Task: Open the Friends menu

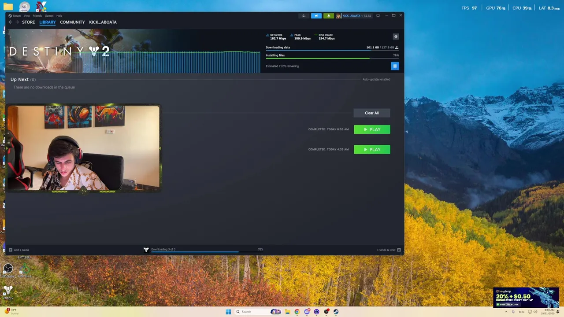Action: [x=37, y=16]
